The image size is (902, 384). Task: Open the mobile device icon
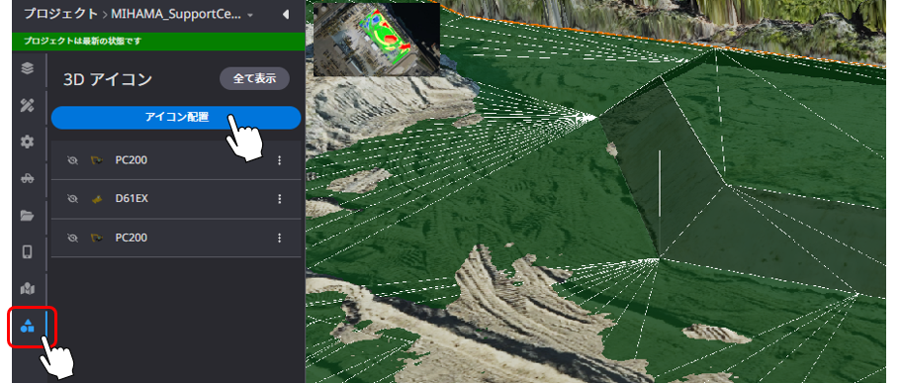pos(27,252)
